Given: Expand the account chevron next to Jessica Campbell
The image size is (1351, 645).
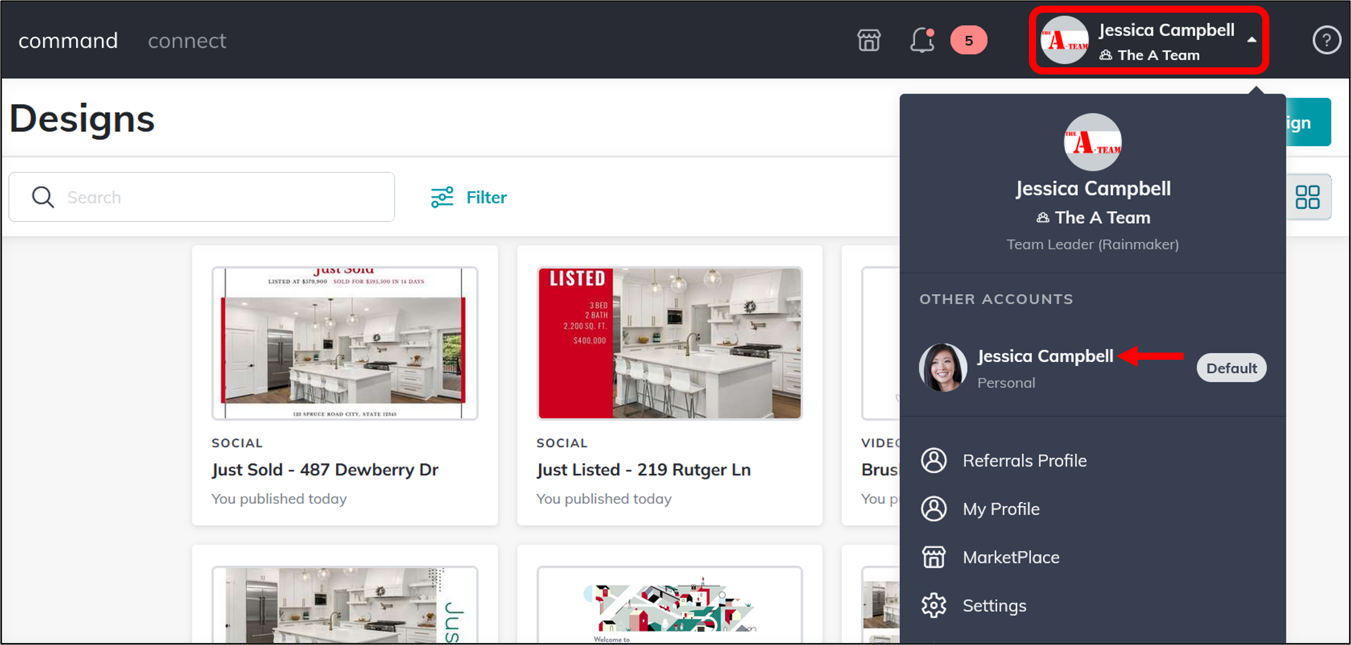Looking at the screenshot, I should point(1252,40).
